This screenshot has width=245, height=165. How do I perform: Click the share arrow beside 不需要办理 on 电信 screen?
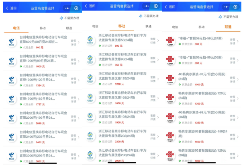pos(61,18)
